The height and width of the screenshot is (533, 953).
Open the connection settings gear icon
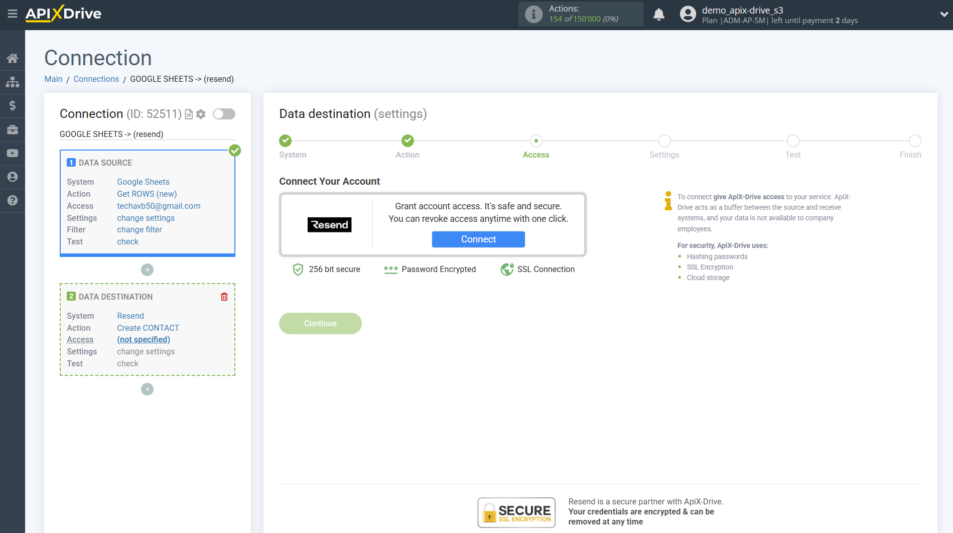(201, 114)
